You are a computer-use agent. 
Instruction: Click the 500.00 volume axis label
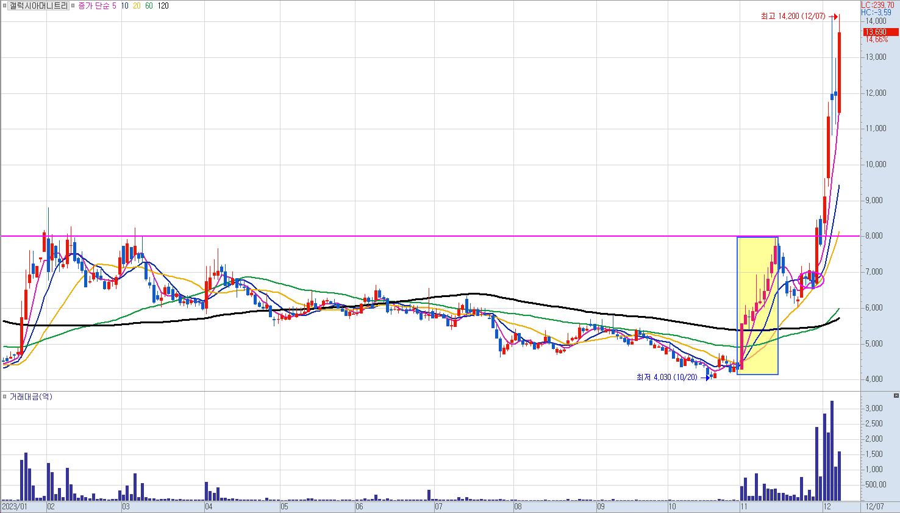point(874,484)
